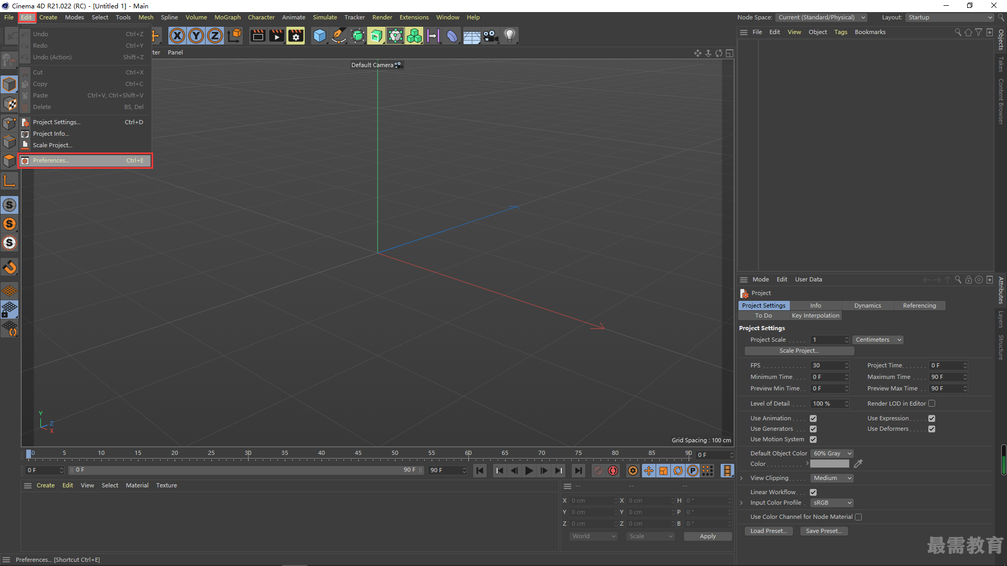The image size is (1007, 566).
Task: Add a Cube primitive object
Action: click(319, 36)
